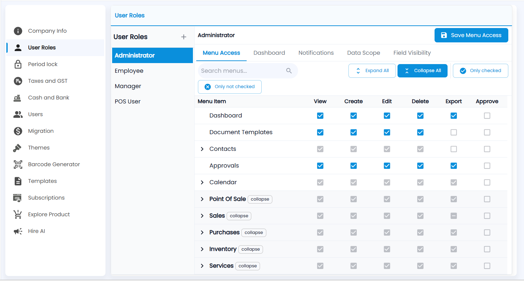Switch to Field Visibility tab
Screen dimensions: 524x281
coord(412,53)
